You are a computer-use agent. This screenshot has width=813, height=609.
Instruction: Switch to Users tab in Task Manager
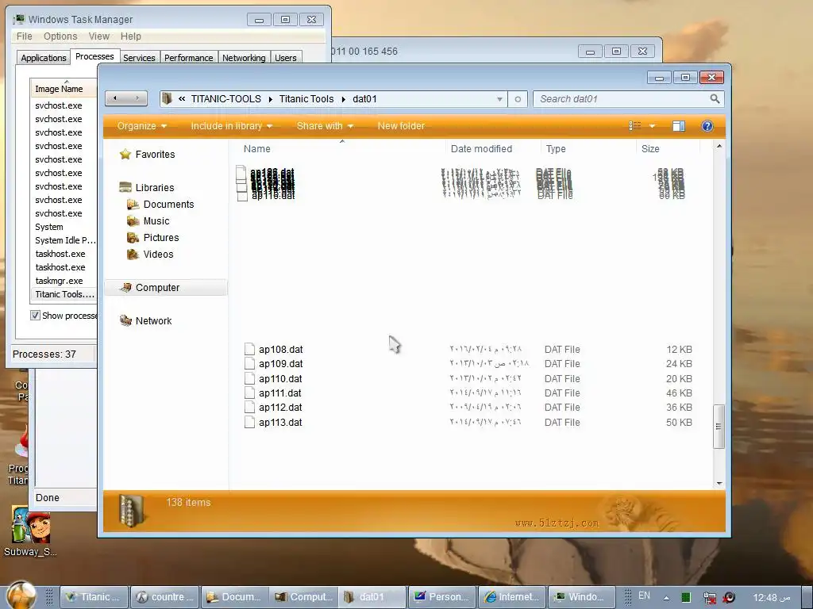tap(285, 58)
